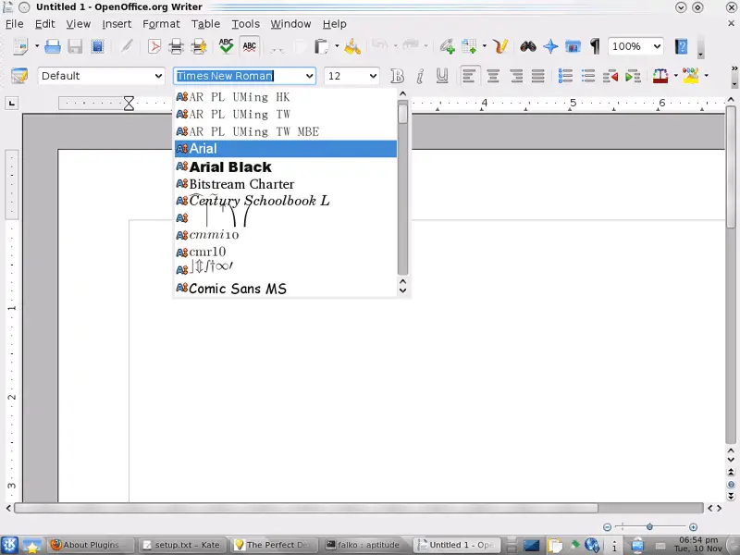The image size is (740, 555).
Task: Decrease paragraph indent
Action: pyautogui.click(x=610, y=76)
